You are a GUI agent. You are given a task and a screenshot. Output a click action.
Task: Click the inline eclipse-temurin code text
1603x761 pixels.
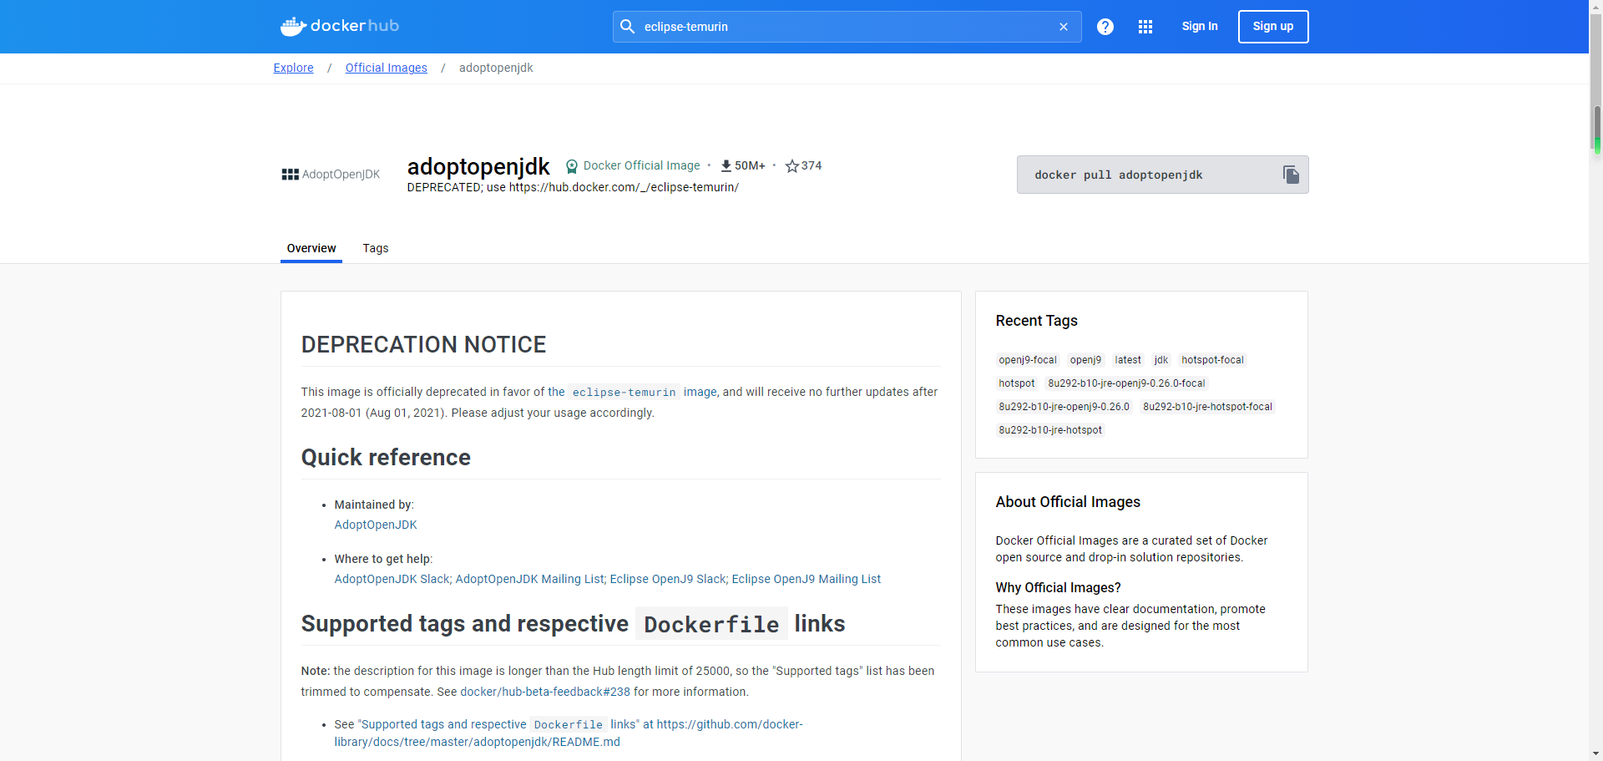pos(624,392)
